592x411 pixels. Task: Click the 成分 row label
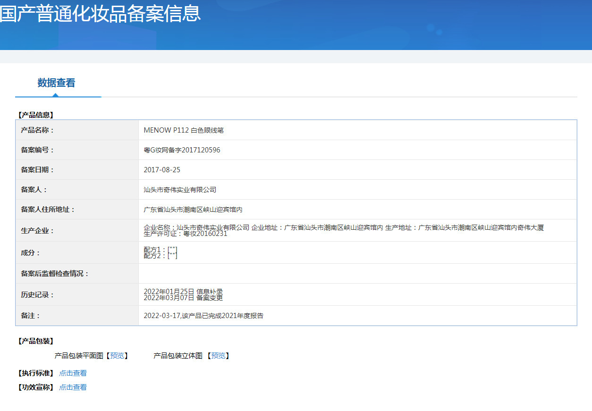click(31, 253)
